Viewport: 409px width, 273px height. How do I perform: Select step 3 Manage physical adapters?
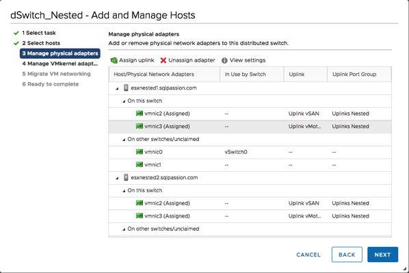(x=60, y=53)
